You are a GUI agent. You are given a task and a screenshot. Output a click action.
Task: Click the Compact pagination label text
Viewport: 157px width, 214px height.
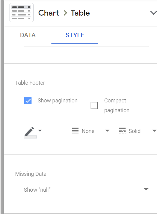[117, 105]
